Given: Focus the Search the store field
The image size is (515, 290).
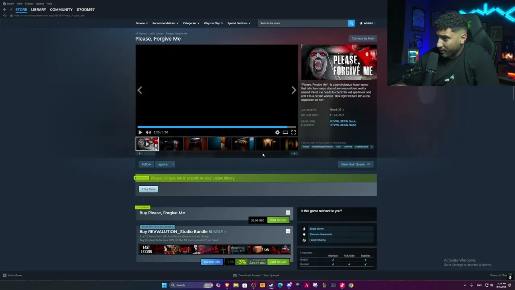Looking at the screenshot, I should click(303, 23).
